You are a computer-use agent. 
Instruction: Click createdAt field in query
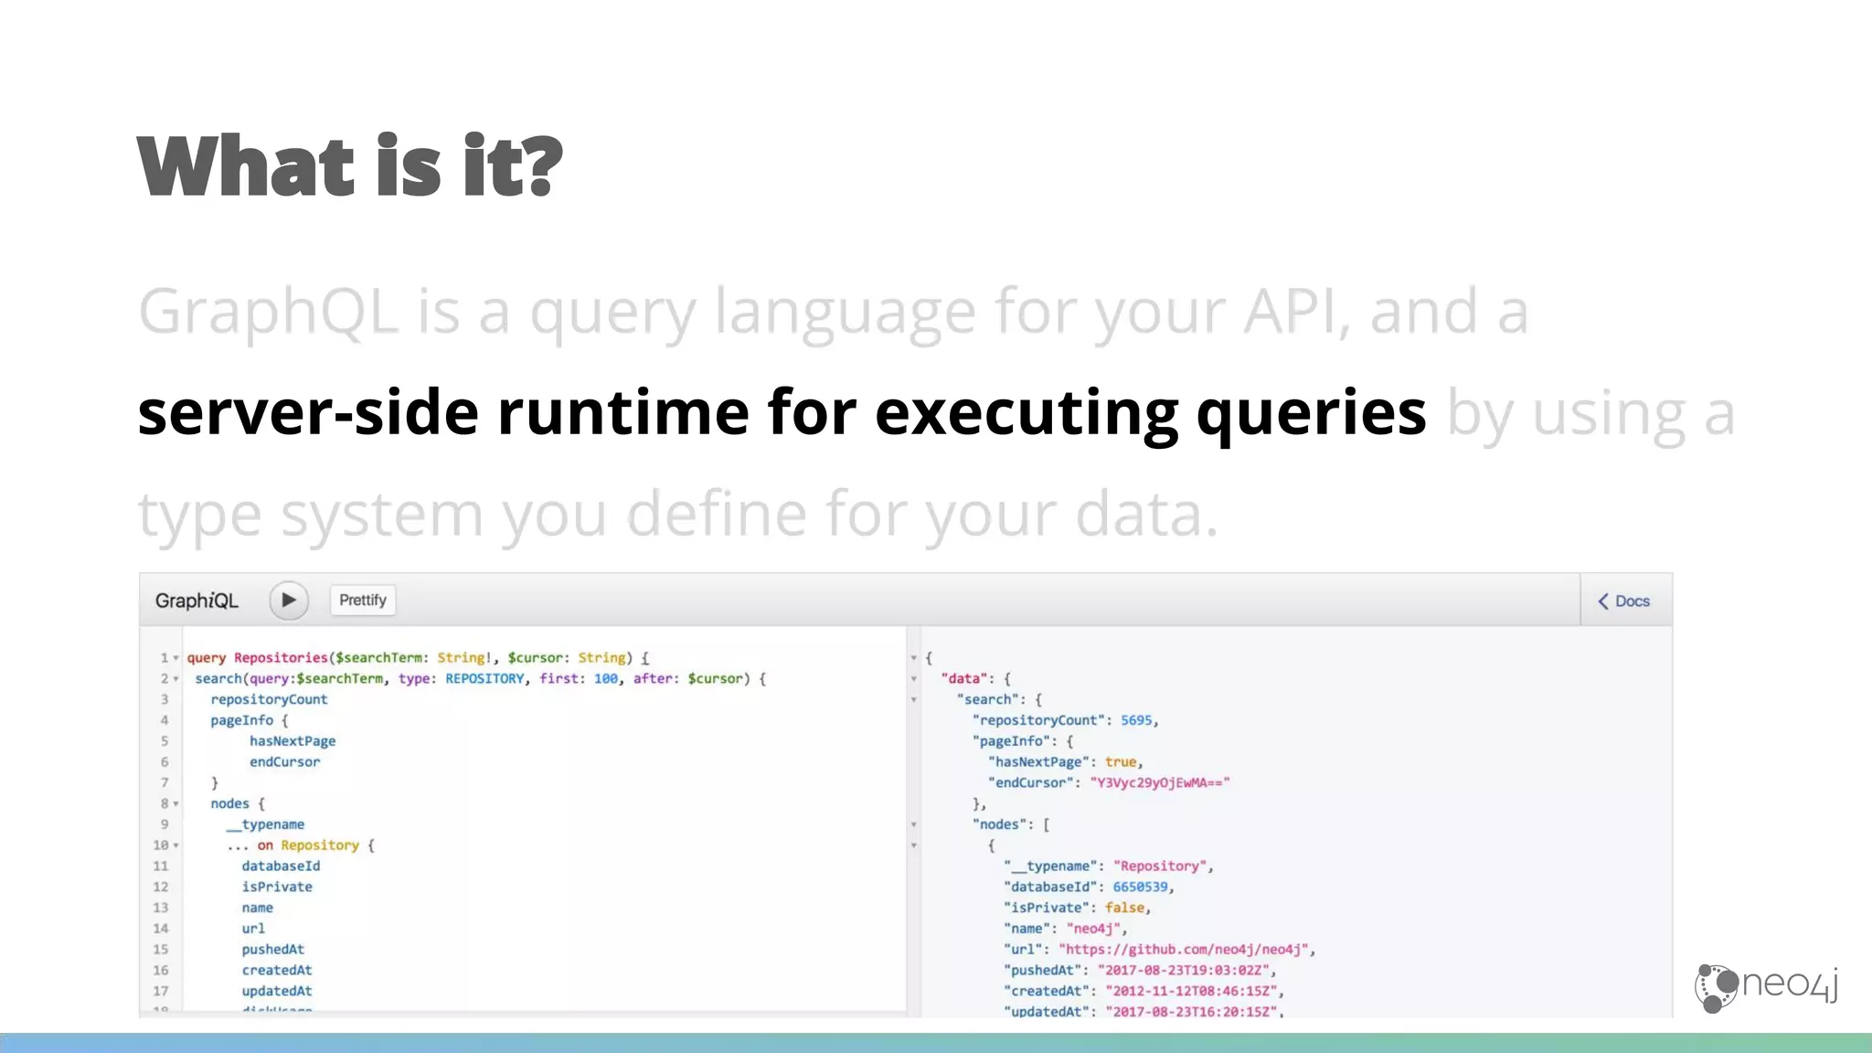(277, 971)
